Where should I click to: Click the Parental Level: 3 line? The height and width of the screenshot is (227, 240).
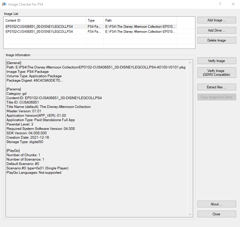20,124
